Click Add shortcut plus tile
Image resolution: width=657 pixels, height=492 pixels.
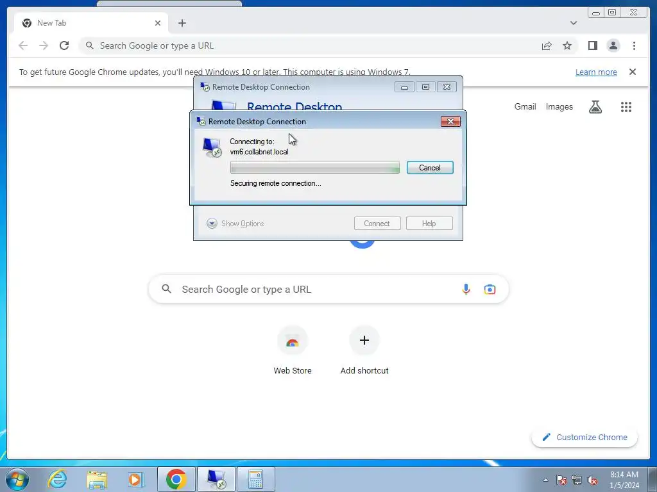(x=364, y=351)
